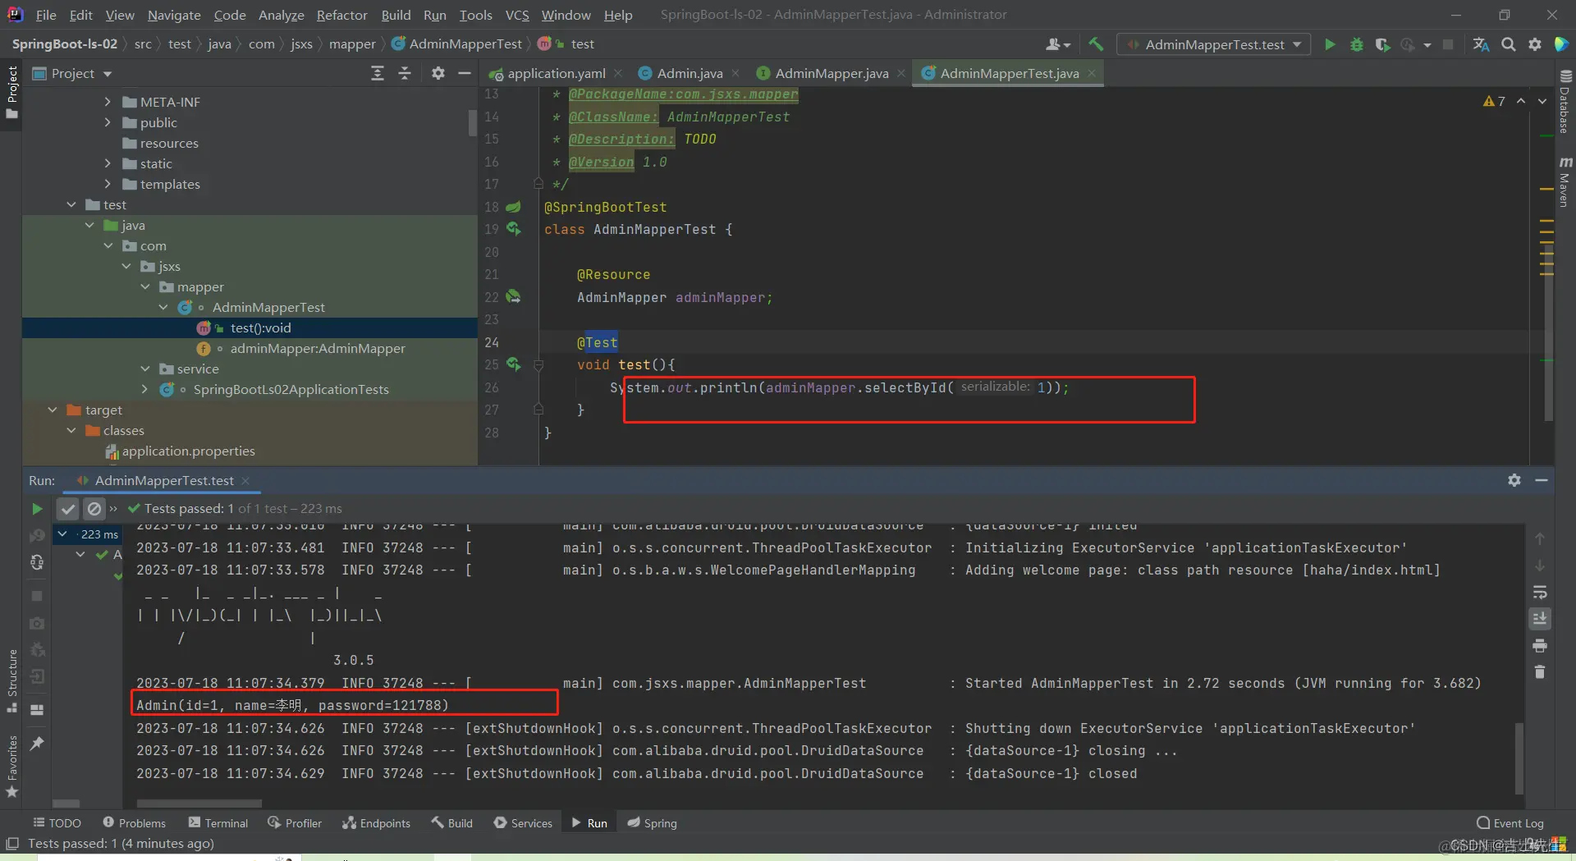Expand the templates folder

[108, 184]
